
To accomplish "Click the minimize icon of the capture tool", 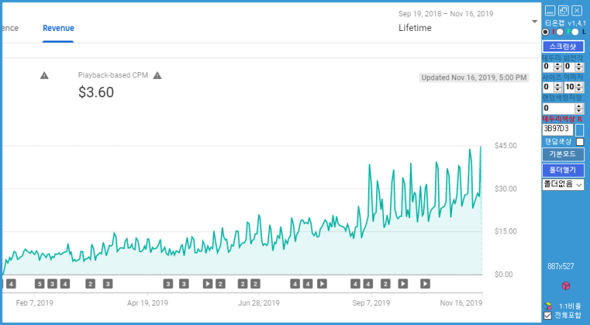I will (x=550, y=10).
